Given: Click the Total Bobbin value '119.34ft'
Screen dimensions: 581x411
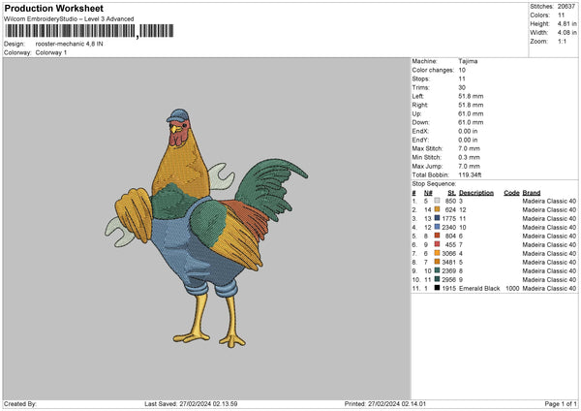Looking at the screenshot, I should pyautogui.click(x=470, y=174).
